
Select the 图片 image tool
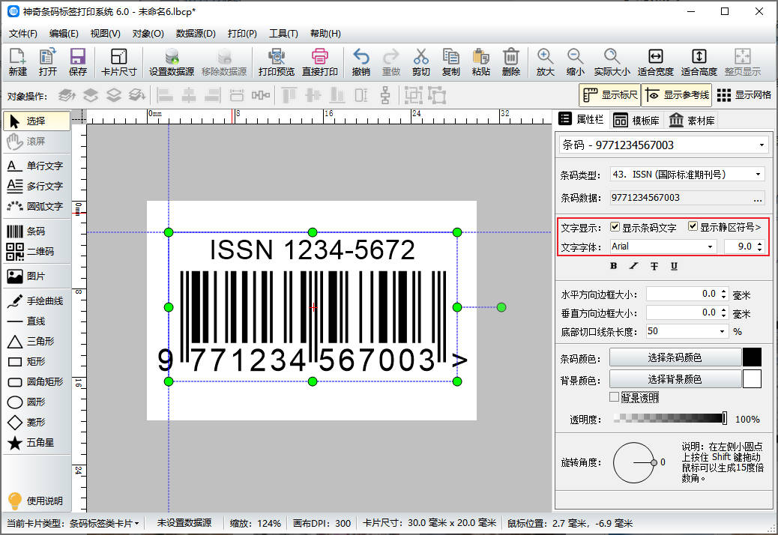coord(37,276)
